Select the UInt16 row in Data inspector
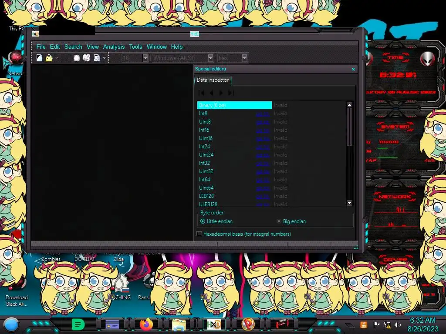Viewport: 446px width, 334px height. point(271,138)
